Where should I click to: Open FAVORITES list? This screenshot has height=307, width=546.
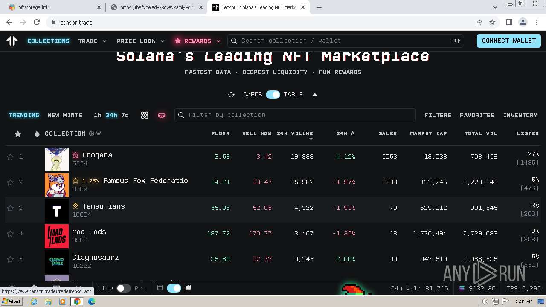point(477,115)
